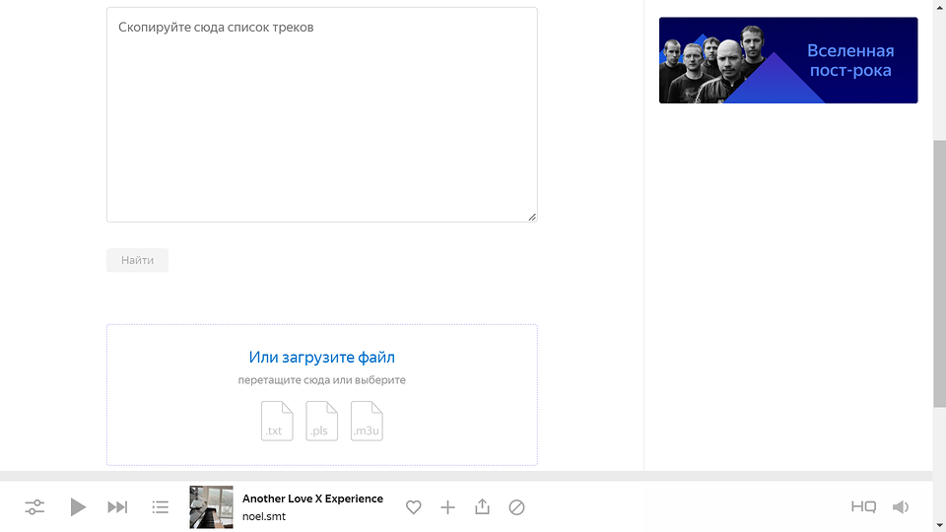Viewport: 946px width, 532px height.
Task: Click the scrollbar down arrow
Action: [939, 526]
